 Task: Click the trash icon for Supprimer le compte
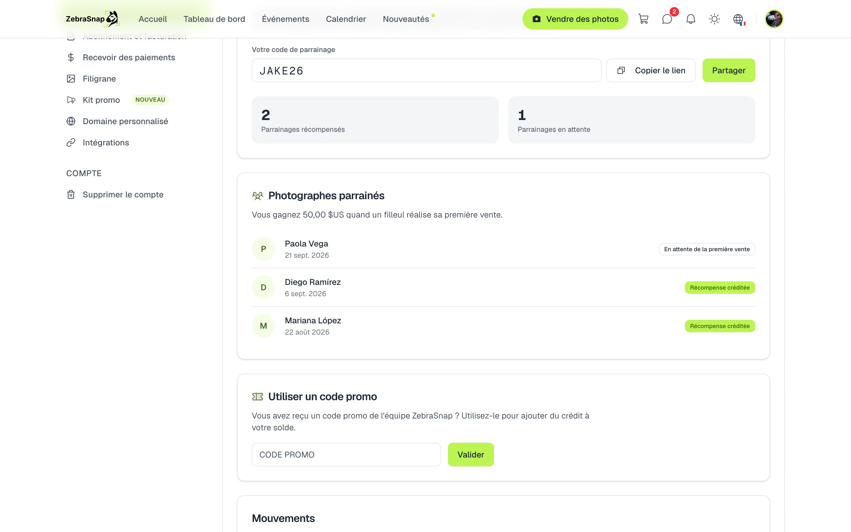(x=71, y=194)
